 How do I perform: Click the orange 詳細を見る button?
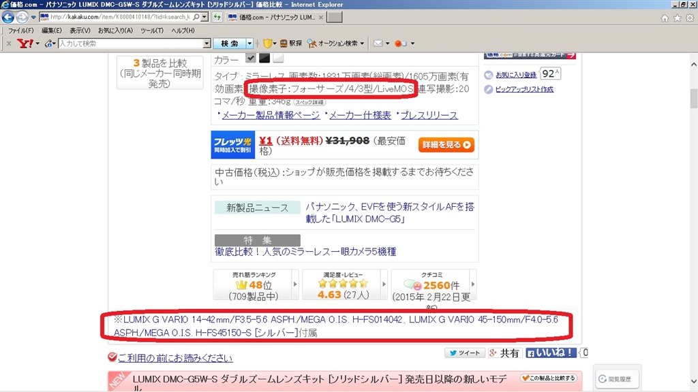click(x=446, y=145)
